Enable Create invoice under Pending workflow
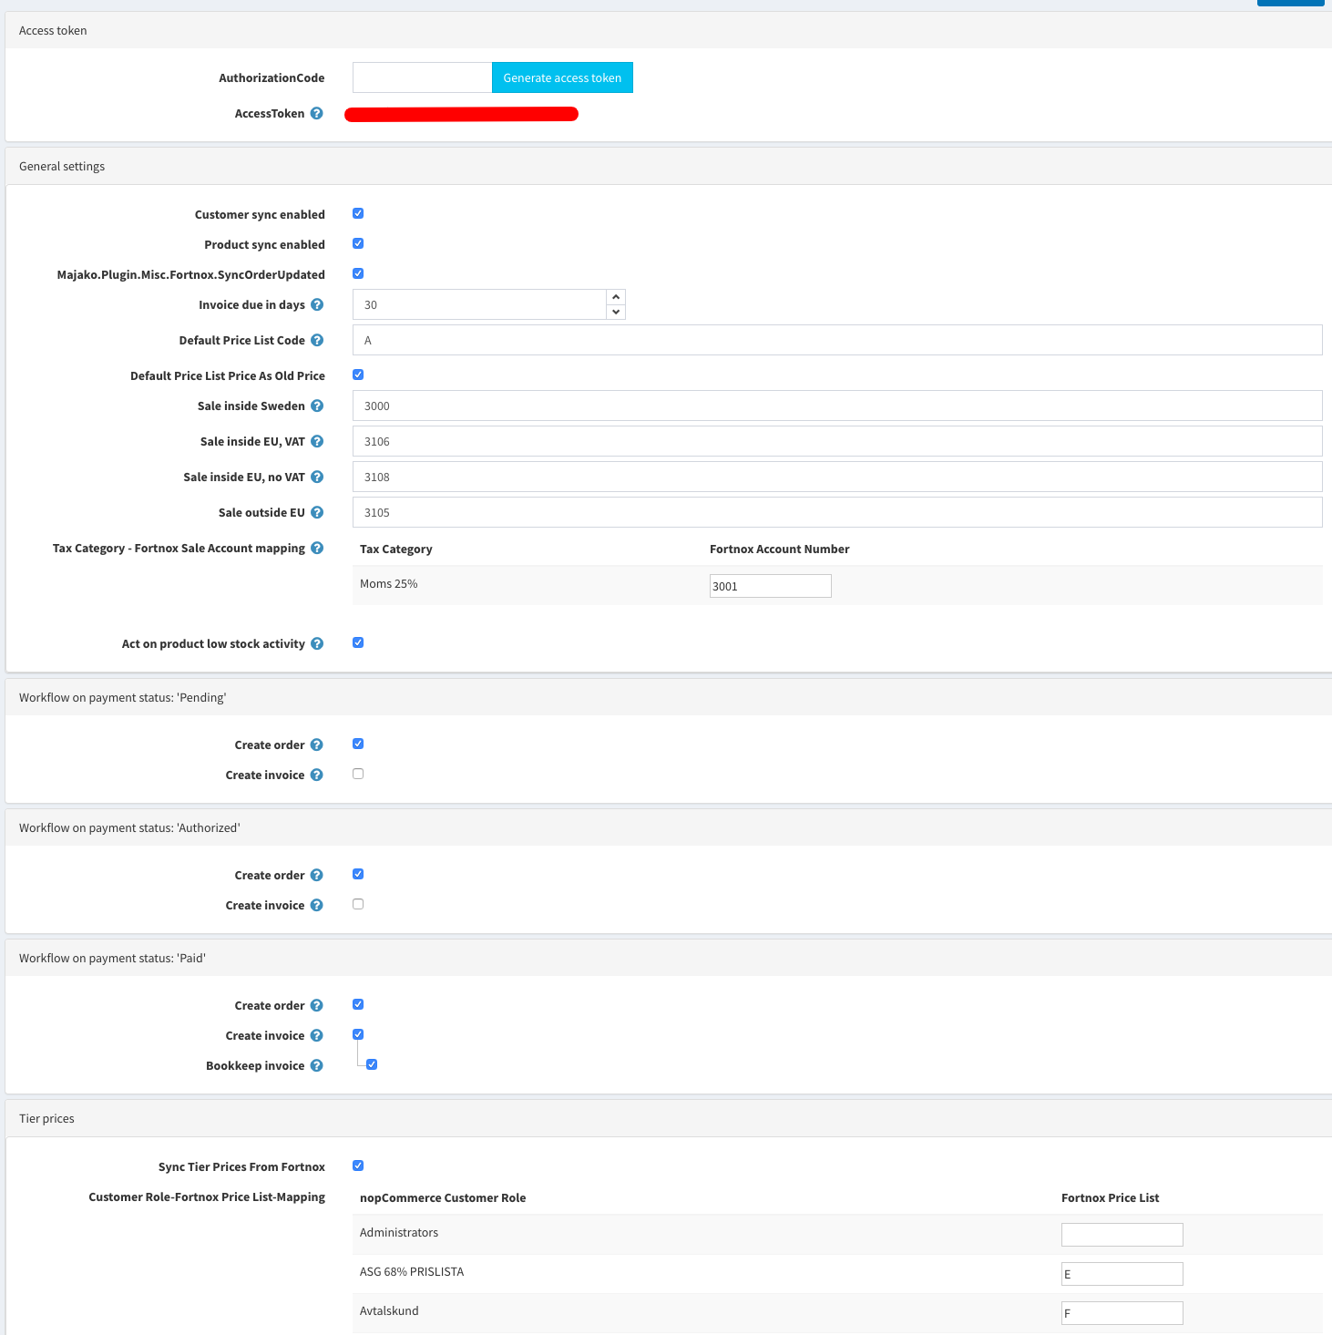The image size is (1332, 1335). pyautogui.click(x=358, y=774)
